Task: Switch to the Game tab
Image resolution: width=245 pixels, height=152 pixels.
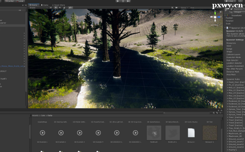Action: pos(45,5)
